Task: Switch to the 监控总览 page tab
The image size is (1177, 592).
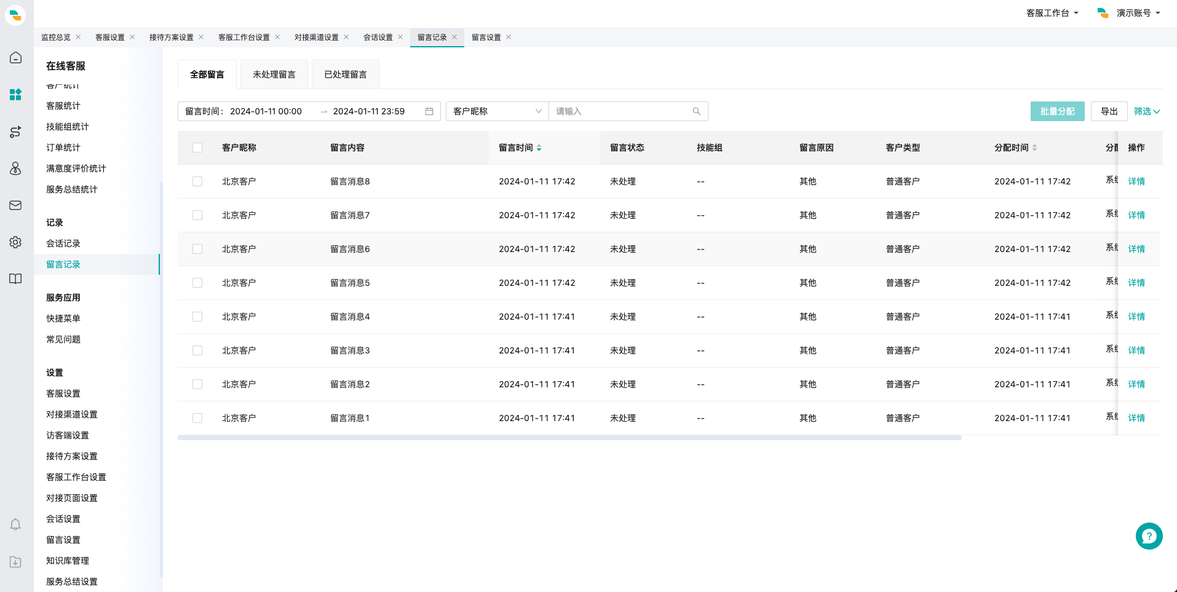Action: click(56, 37)
